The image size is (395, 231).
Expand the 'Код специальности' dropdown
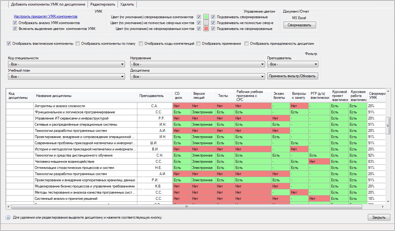(66, 64)
